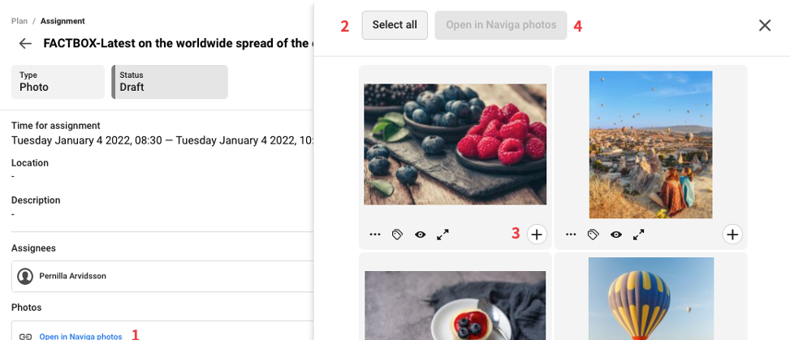Click the Plan breadcrumb link
790x340 pixels.
18,21
